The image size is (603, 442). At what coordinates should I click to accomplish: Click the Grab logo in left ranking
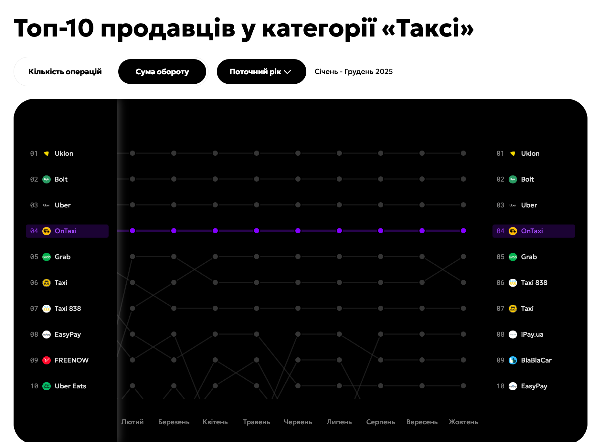tap(47, 257)
